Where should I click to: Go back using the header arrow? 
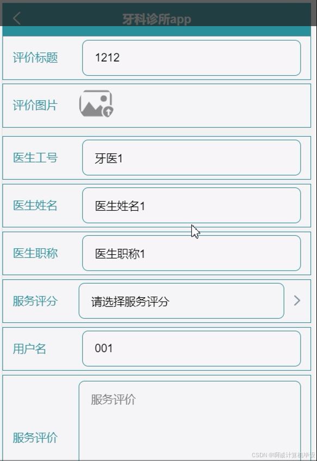17,19
